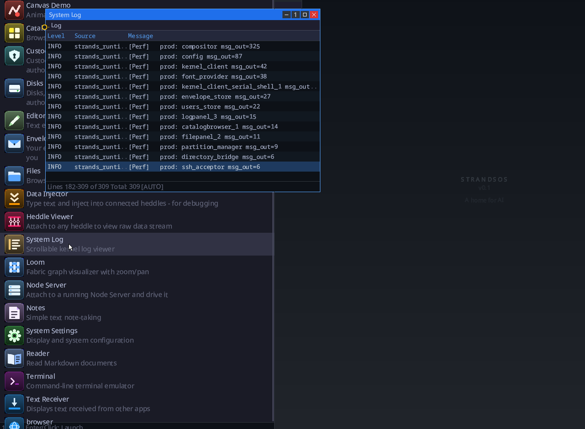The height and width of the screenshot is (429, 585).
Task: Launch the Notes app icon
Action: pos(14,313)
